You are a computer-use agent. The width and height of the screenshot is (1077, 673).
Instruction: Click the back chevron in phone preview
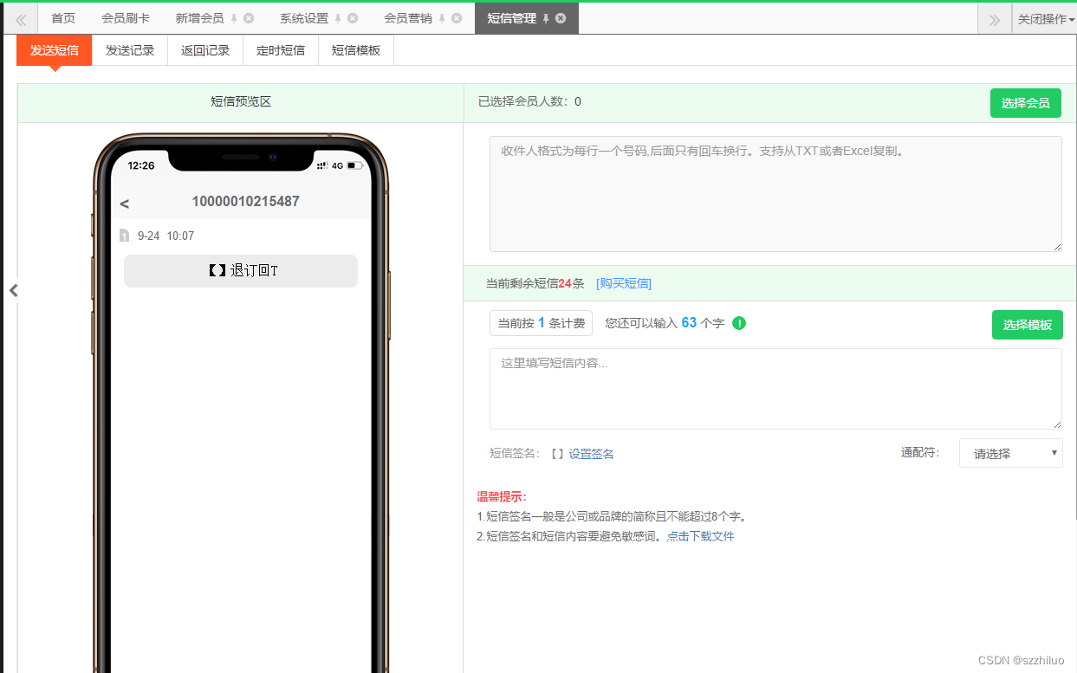pyautogui.click(x=124, y=203)
